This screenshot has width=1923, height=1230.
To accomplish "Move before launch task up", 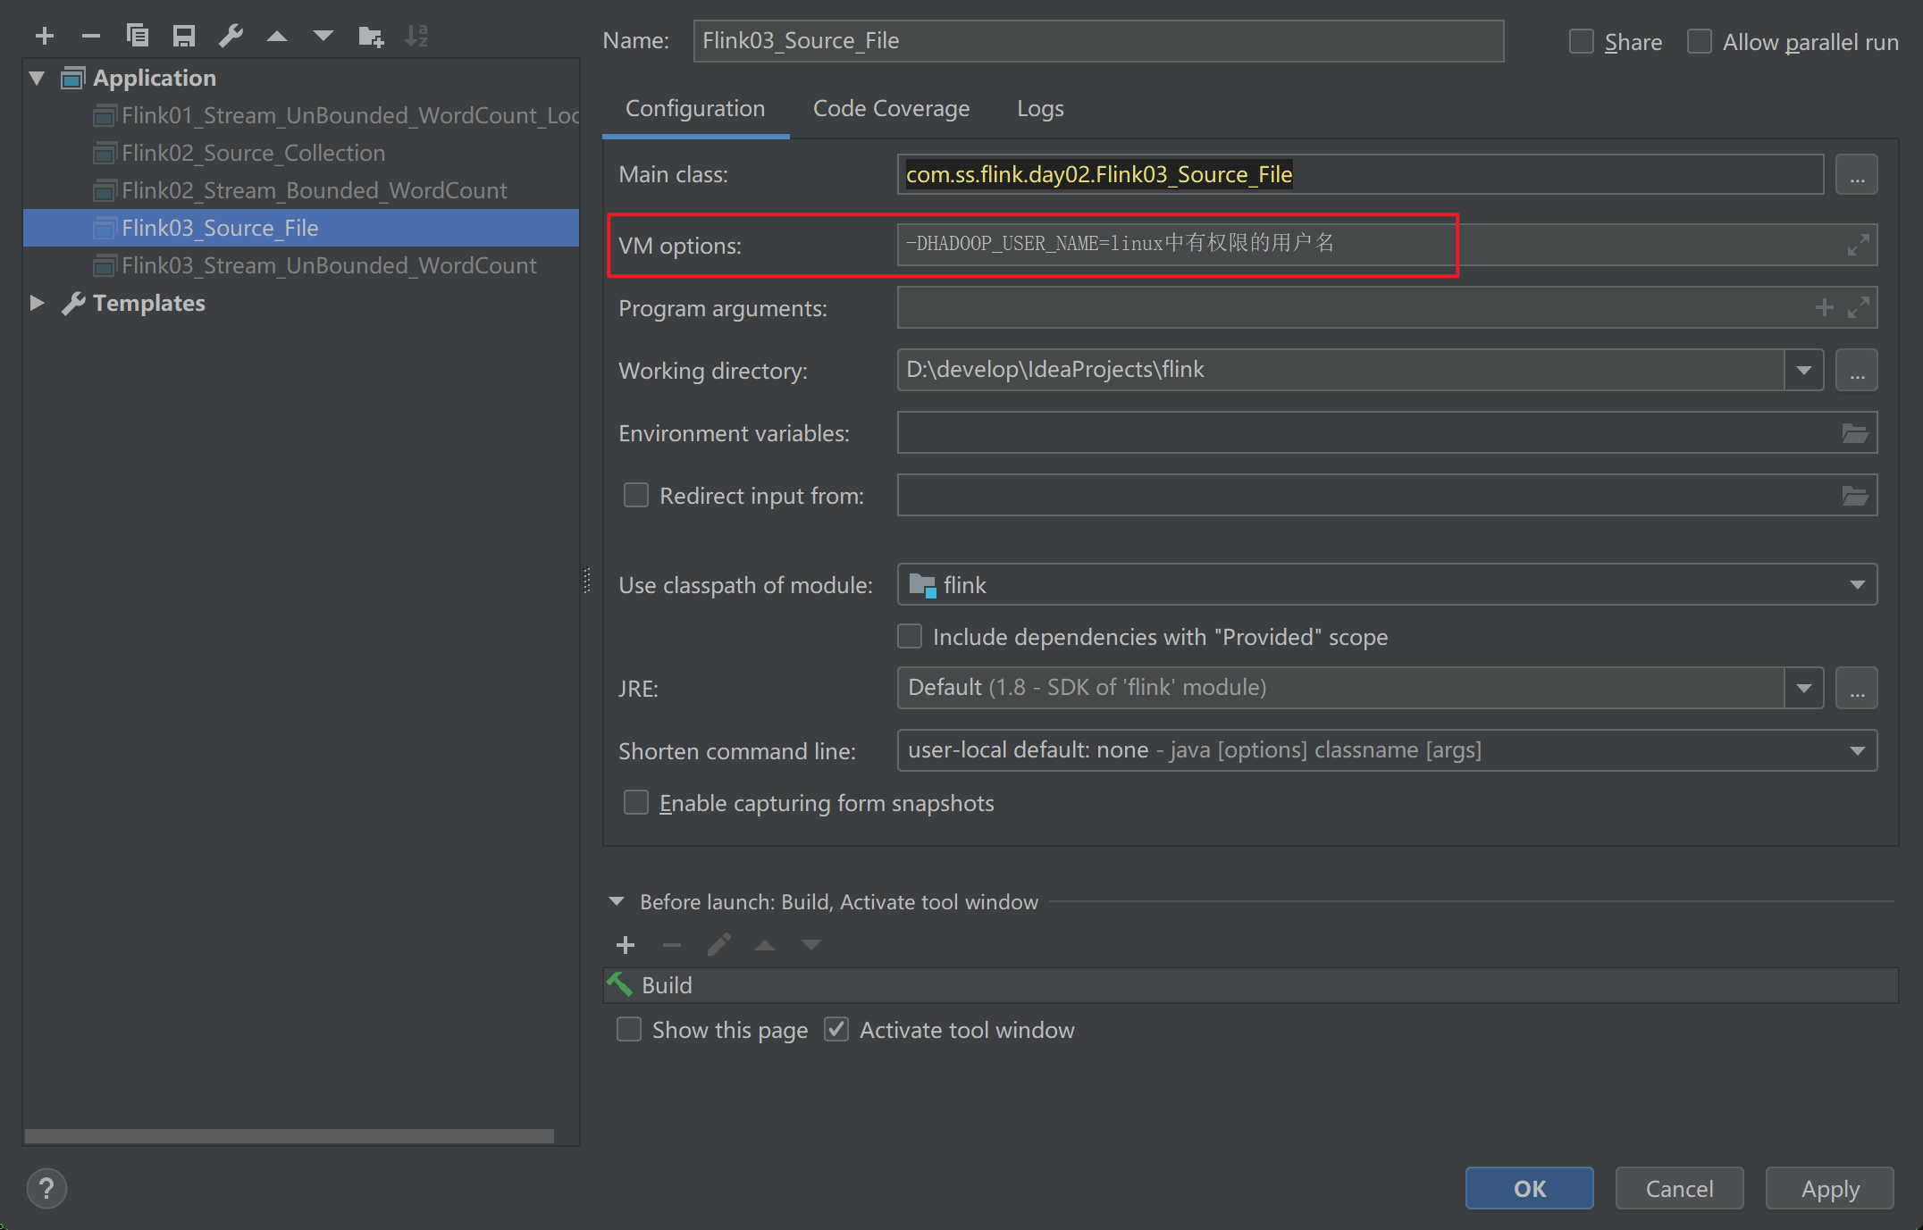I will click(765, 945).
